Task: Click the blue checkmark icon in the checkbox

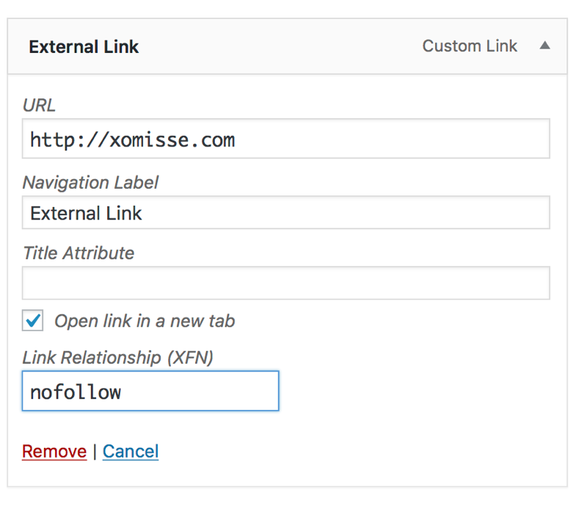Action: (32, 320)
